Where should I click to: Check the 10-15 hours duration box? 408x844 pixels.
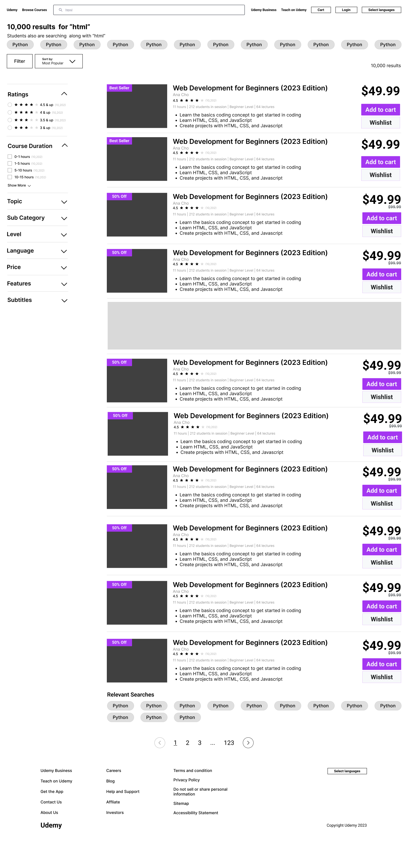click(10, 177)
